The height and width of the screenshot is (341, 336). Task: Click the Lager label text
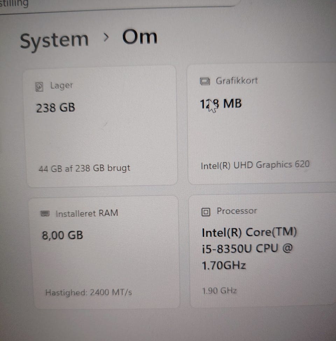click(62, 86)
